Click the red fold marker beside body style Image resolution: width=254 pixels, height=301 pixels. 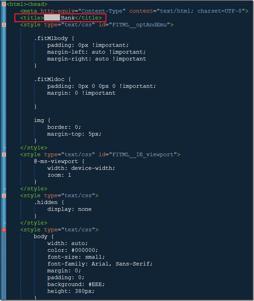pyautogui.click(x=4, y=230)
